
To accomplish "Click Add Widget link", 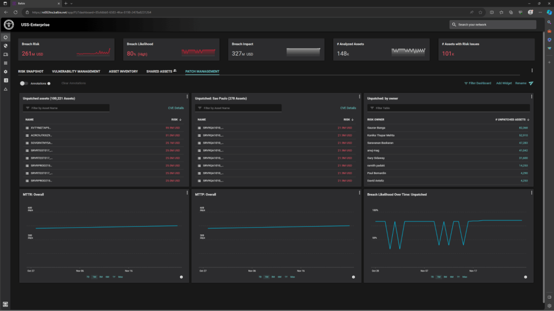I will pos(504,83).
